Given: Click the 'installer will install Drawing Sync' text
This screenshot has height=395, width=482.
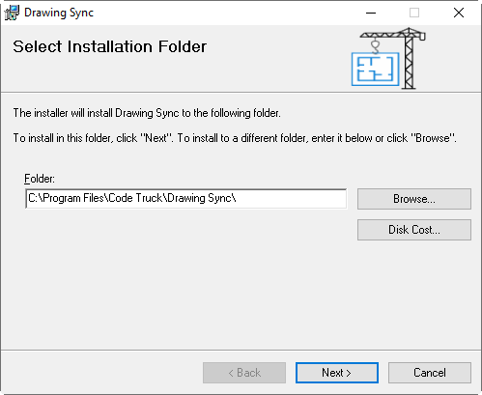Looking at the screenshot, I should 147,113.
